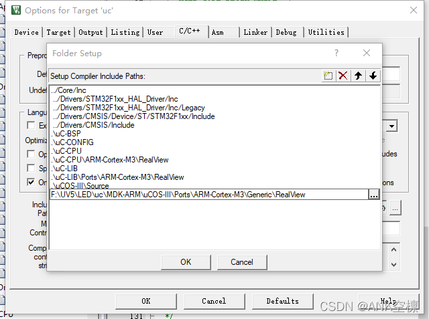Open the Listing tab
Viewport: 429px width, 319px height.
[x=125, y=32]
